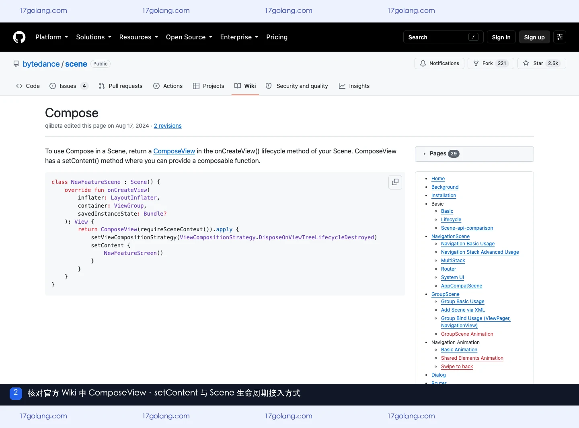Open the GitHub logo homepage
The width and height of the screenshot is (579, 428).
(x=19, y=37)
